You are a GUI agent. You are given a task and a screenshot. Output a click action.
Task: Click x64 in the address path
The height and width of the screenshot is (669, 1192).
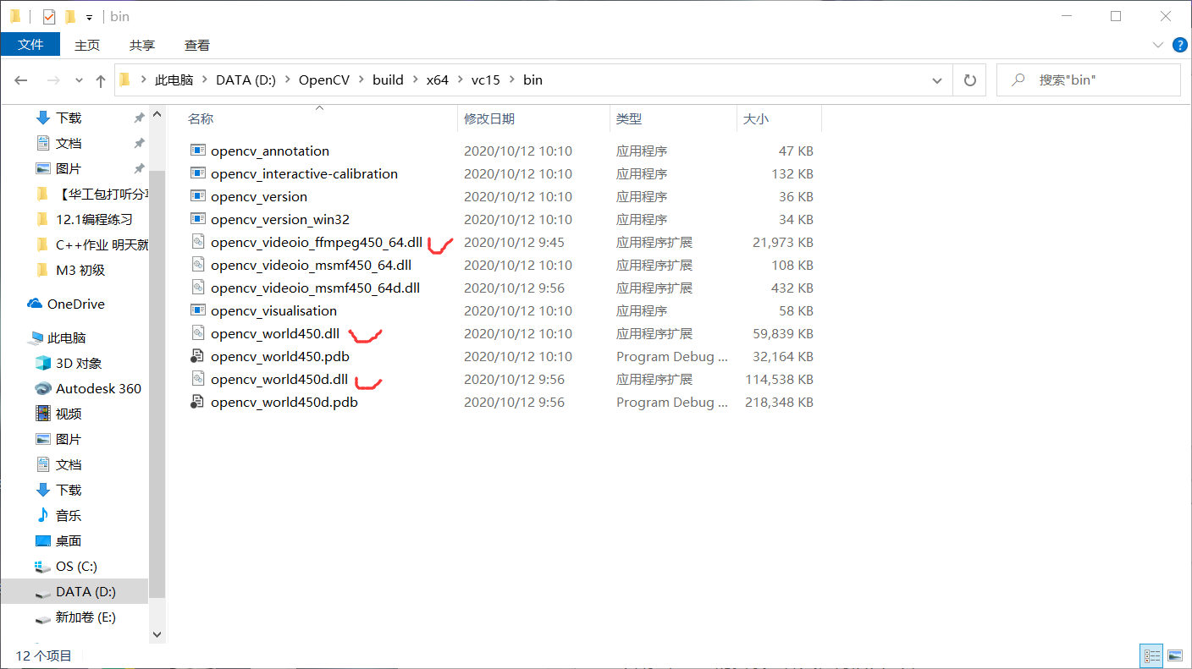tap(437, 80)
